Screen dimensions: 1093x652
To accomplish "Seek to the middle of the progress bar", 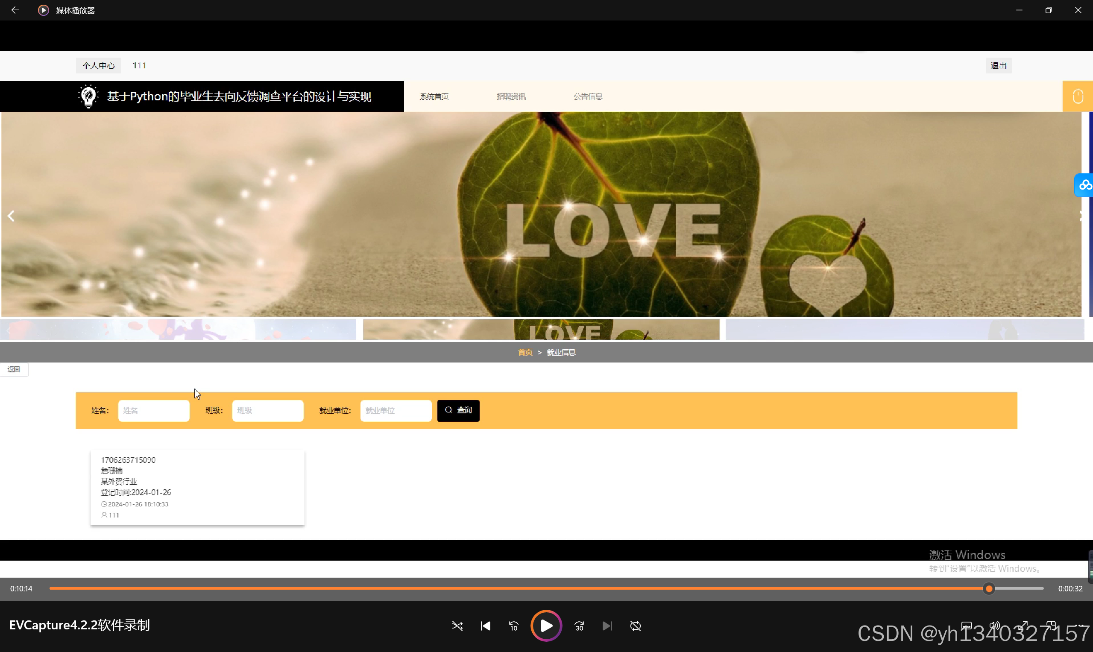I will tap(546, 589).
